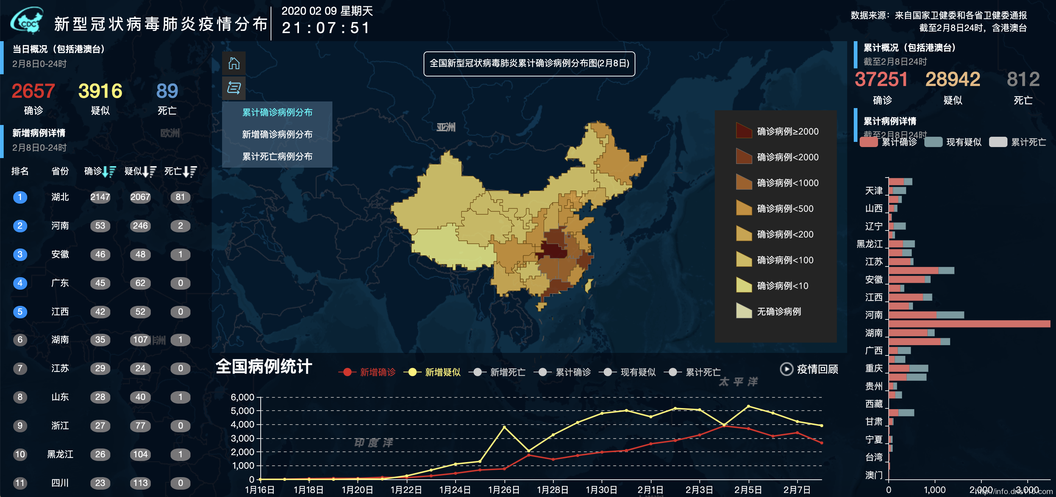The height and width of the screenshot is (497, 1056).
Task: Click the home icon on the map
Action: tap(233, 63)
